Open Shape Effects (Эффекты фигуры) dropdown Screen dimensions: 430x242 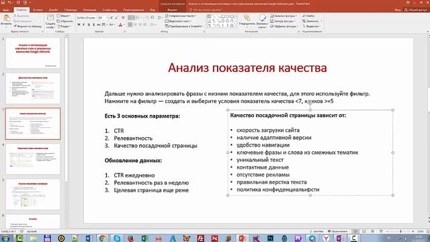284,26
